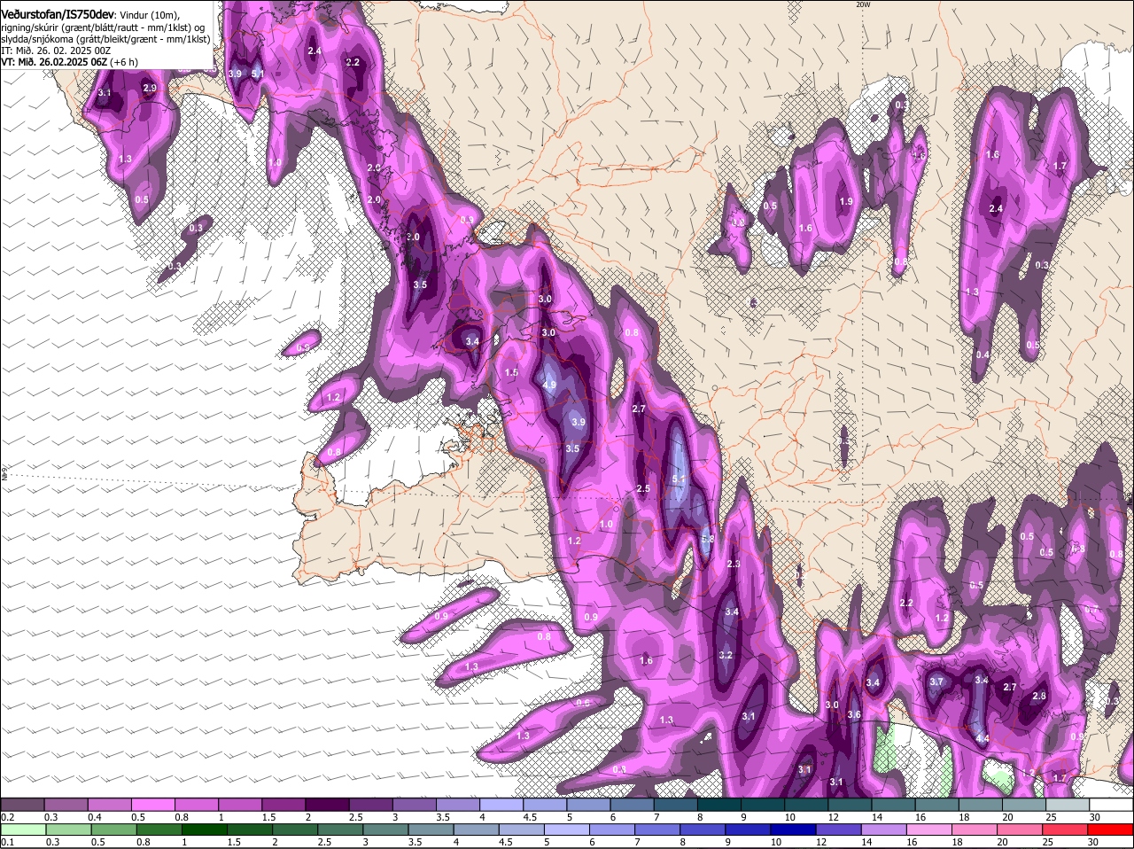Click the 4.9 precipitation value on the map
The image size is (1134, 849).
coord(549,385)
